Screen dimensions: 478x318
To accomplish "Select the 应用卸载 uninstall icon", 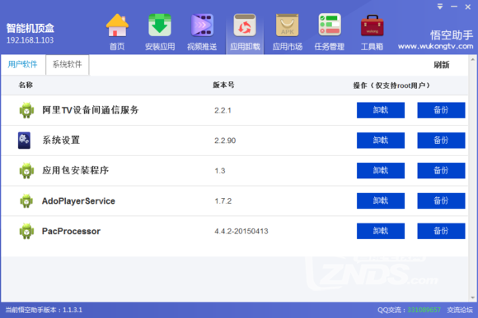I will (245, 25).
